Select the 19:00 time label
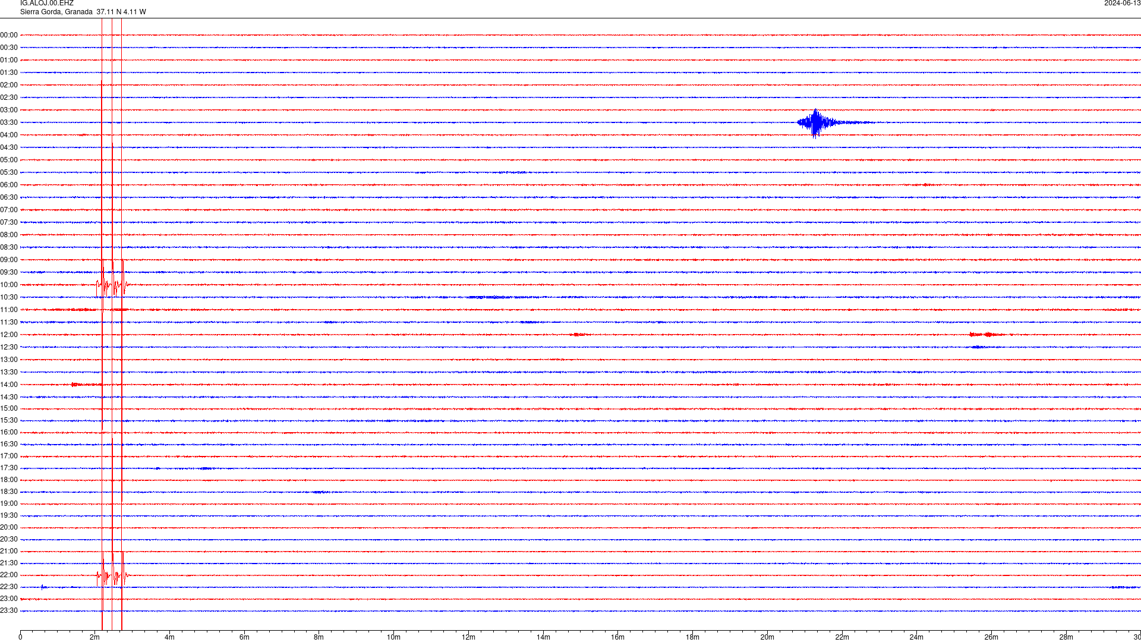The height and width of the screenshot is (642, 1141). tap(9, 503)
